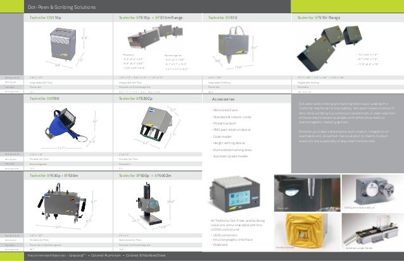
Task: Click 'Motorized Z axis' in Accessories list
Action: coord(224,110)
